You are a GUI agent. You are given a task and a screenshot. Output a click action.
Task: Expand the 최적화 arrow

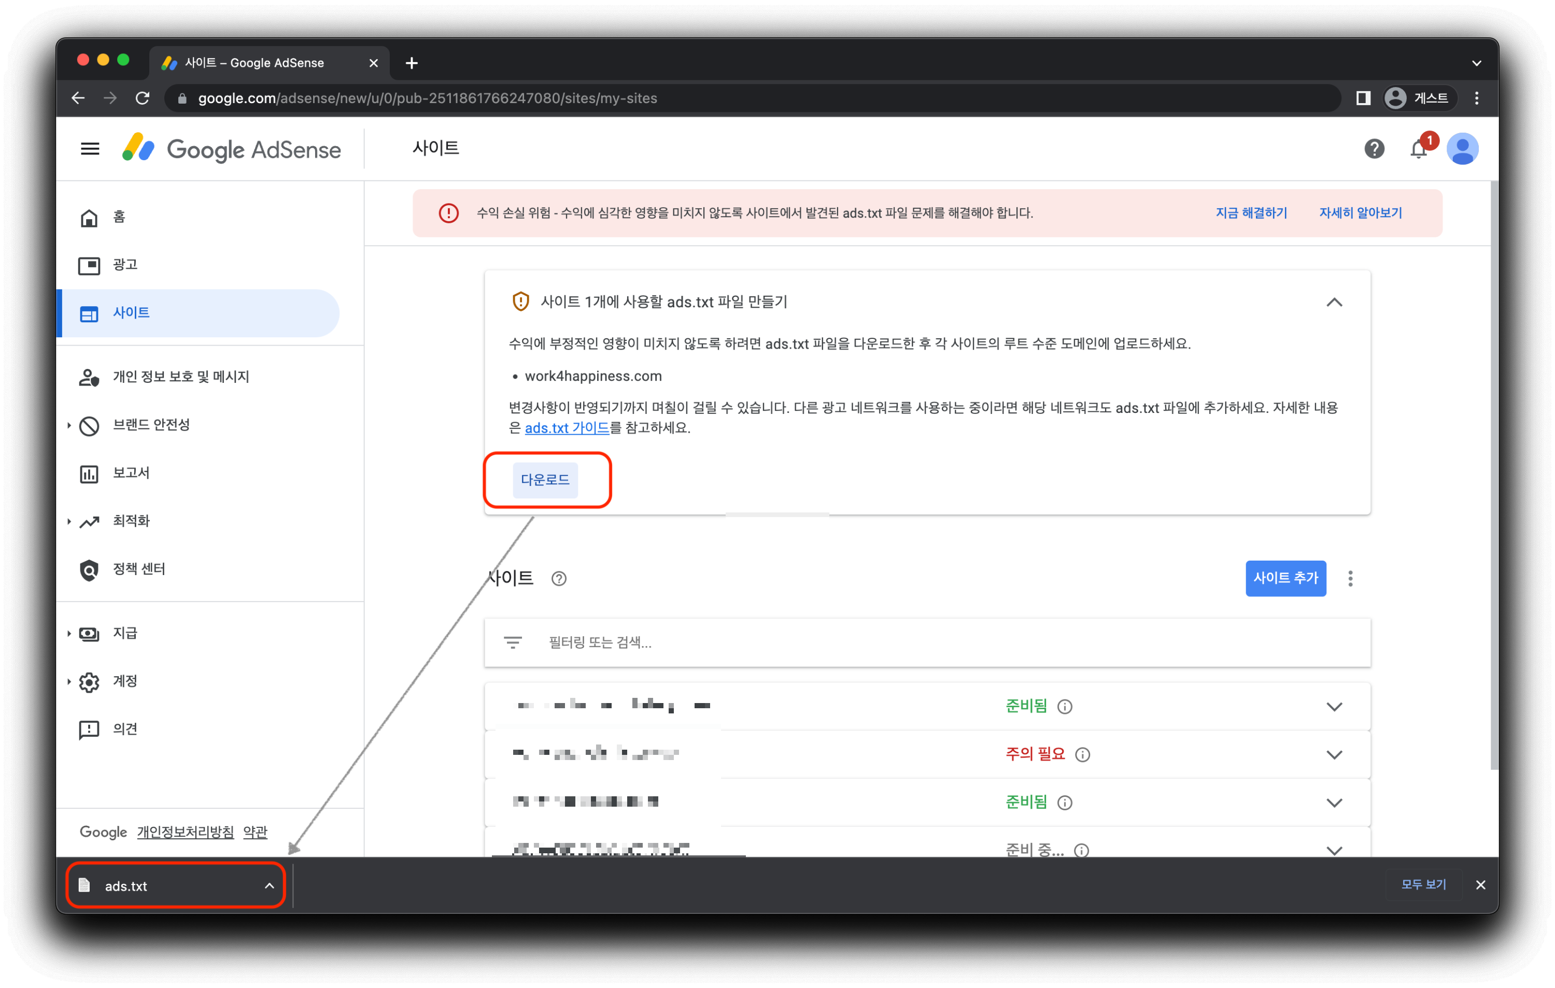coord(68,521)
